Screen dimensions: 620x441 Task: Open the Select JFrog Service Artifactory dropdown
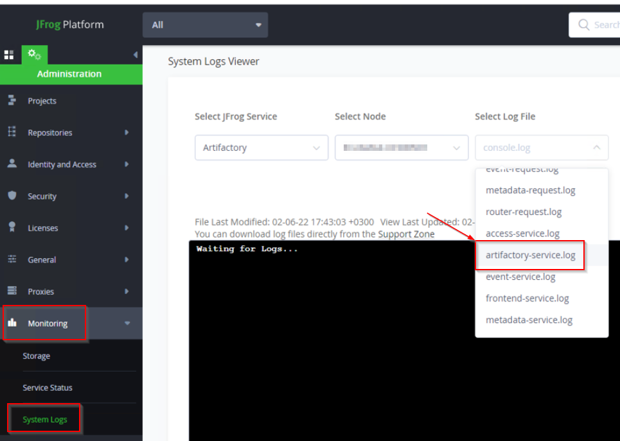coord(261,148)
